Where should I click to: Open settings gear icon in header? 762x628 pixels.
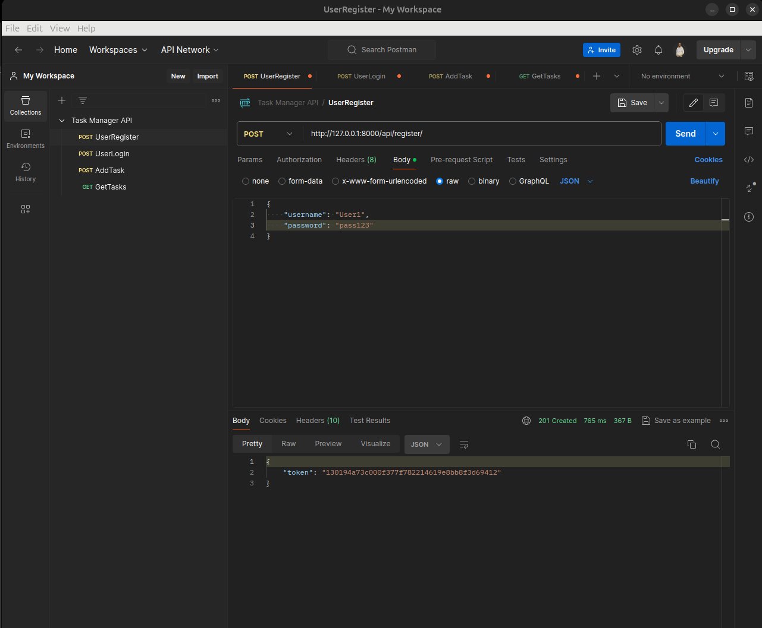637,50
